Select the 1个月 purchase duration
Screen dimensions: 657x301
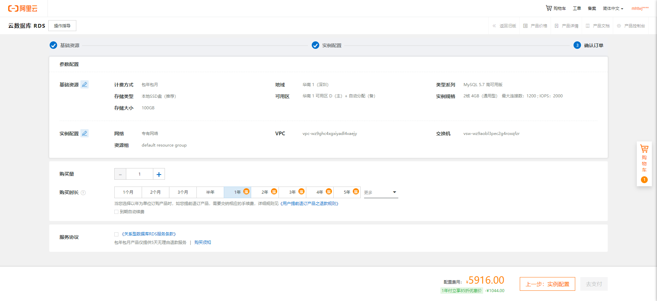click(128, 192)
